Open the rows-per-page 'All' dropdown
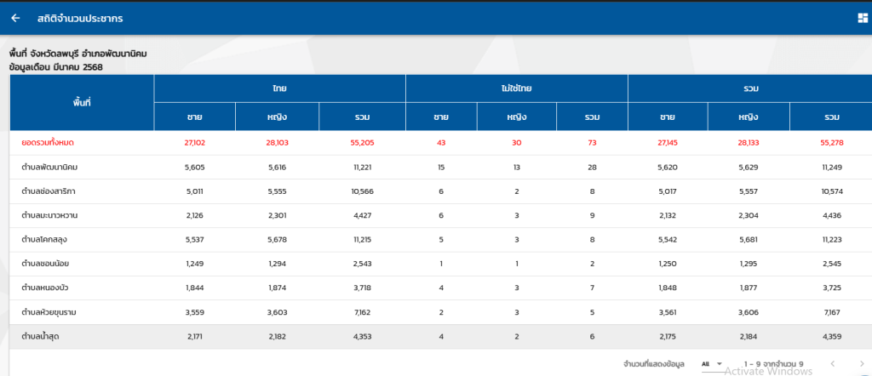This screenshot has height=376, width=872. click(711, 364)
